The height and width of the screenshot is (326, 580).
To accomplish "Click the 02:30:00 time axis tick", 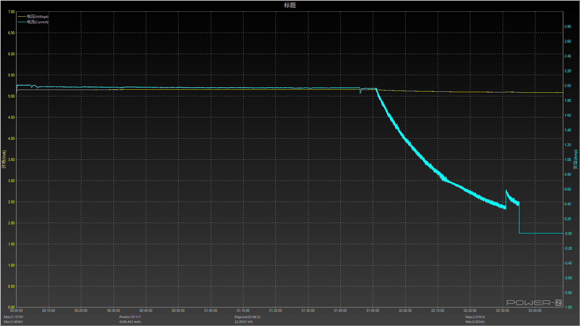I will [x=502, y=311].
